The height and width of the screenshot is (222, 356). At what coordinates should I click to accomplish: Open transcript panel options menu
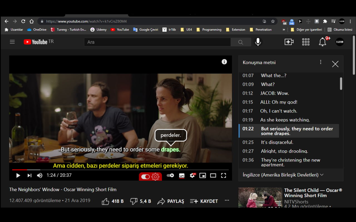(321, 62)
